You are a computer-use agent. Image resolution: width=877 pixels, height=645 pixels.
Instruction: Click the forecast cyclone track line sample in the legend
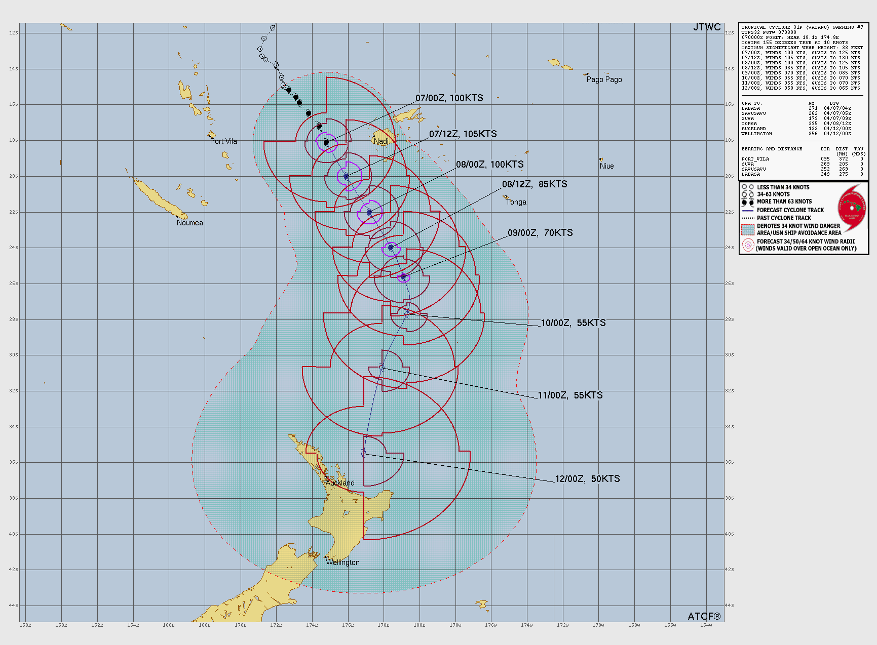coord(748,210)
